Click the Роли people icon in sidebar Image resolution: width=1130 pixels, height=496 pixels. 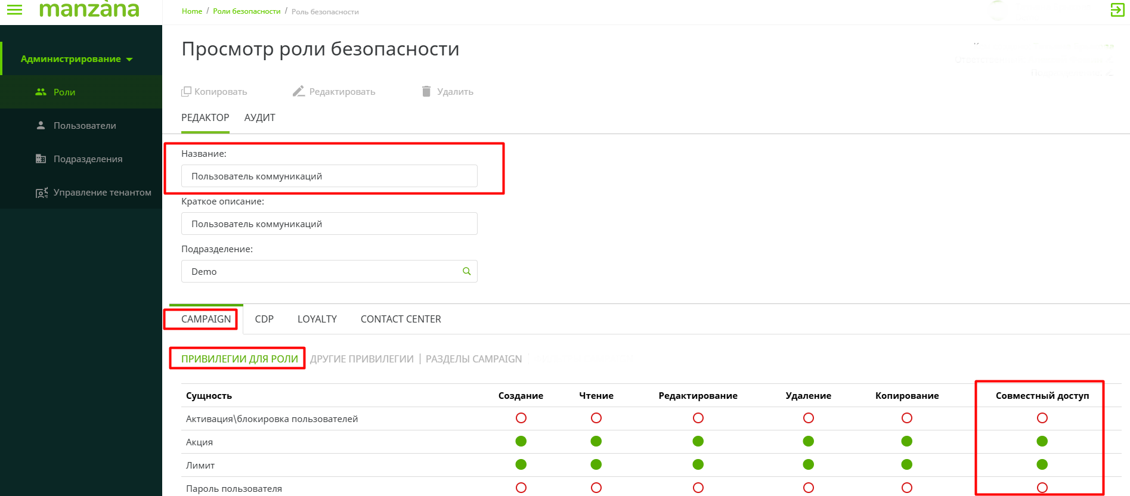coord(41,92)
